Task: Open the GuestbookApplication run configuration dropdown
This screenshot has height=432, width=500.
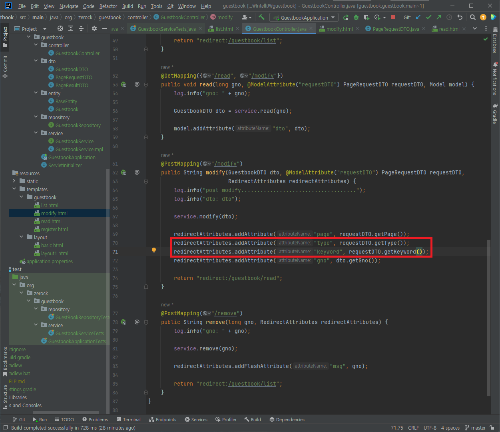Action: tap(304, 18)
